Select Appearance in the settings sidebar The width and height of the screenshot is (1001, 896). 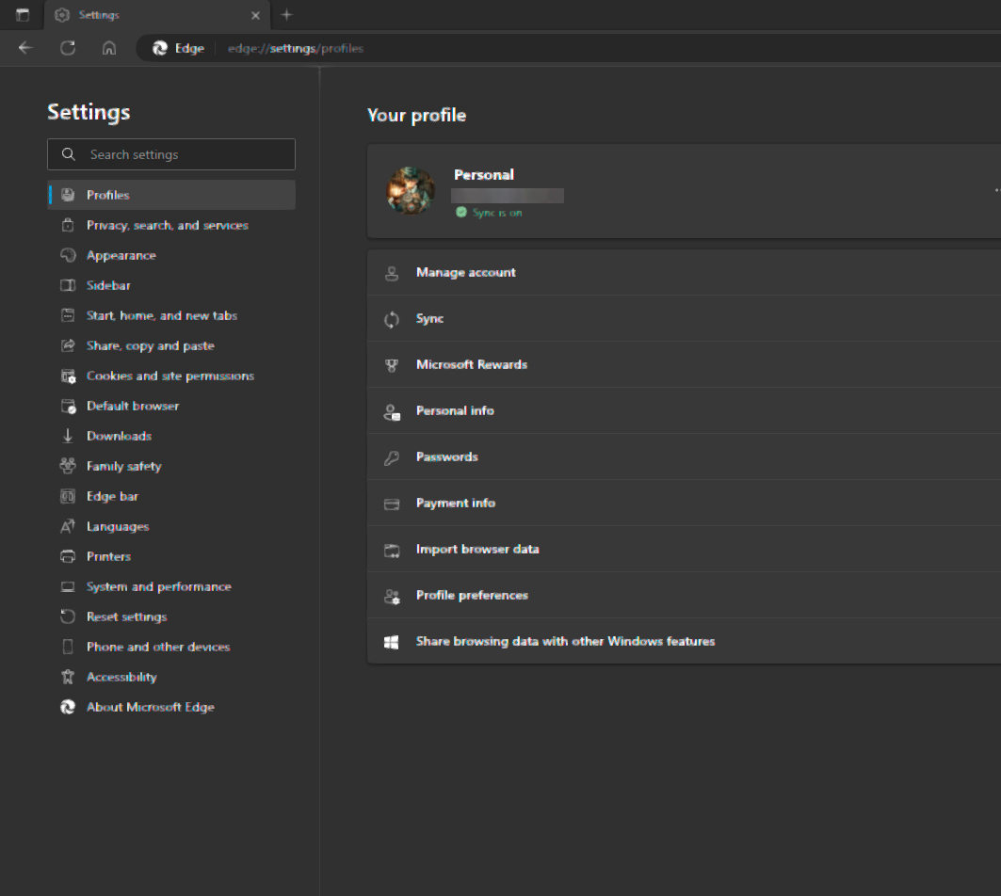[x=121, y=256]
